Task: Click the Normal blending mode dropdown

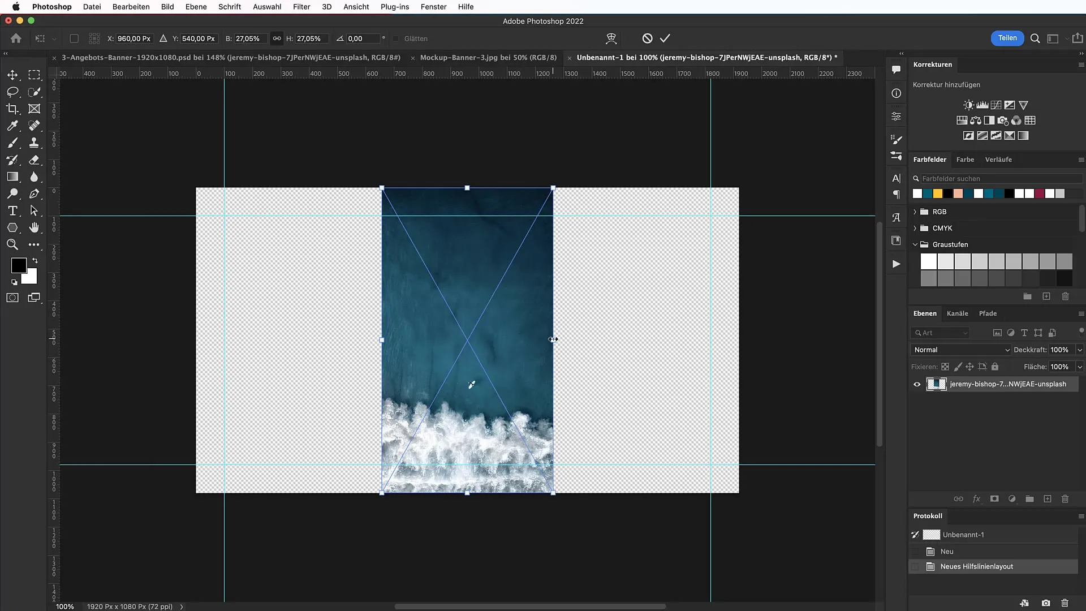Action: tap(959, 349)
